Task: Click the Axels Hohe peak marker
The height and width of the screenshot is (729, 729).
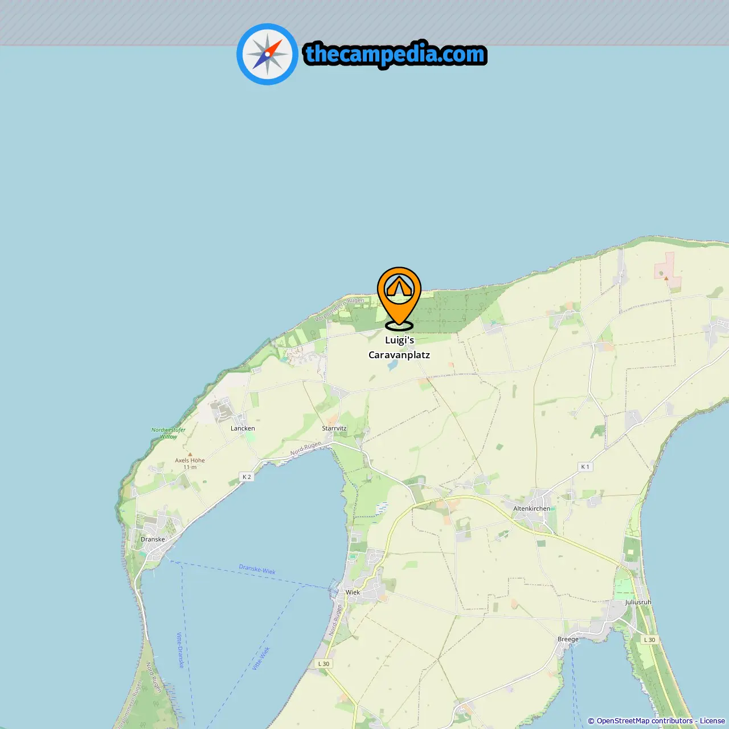Action: click(x=190, y=454)
